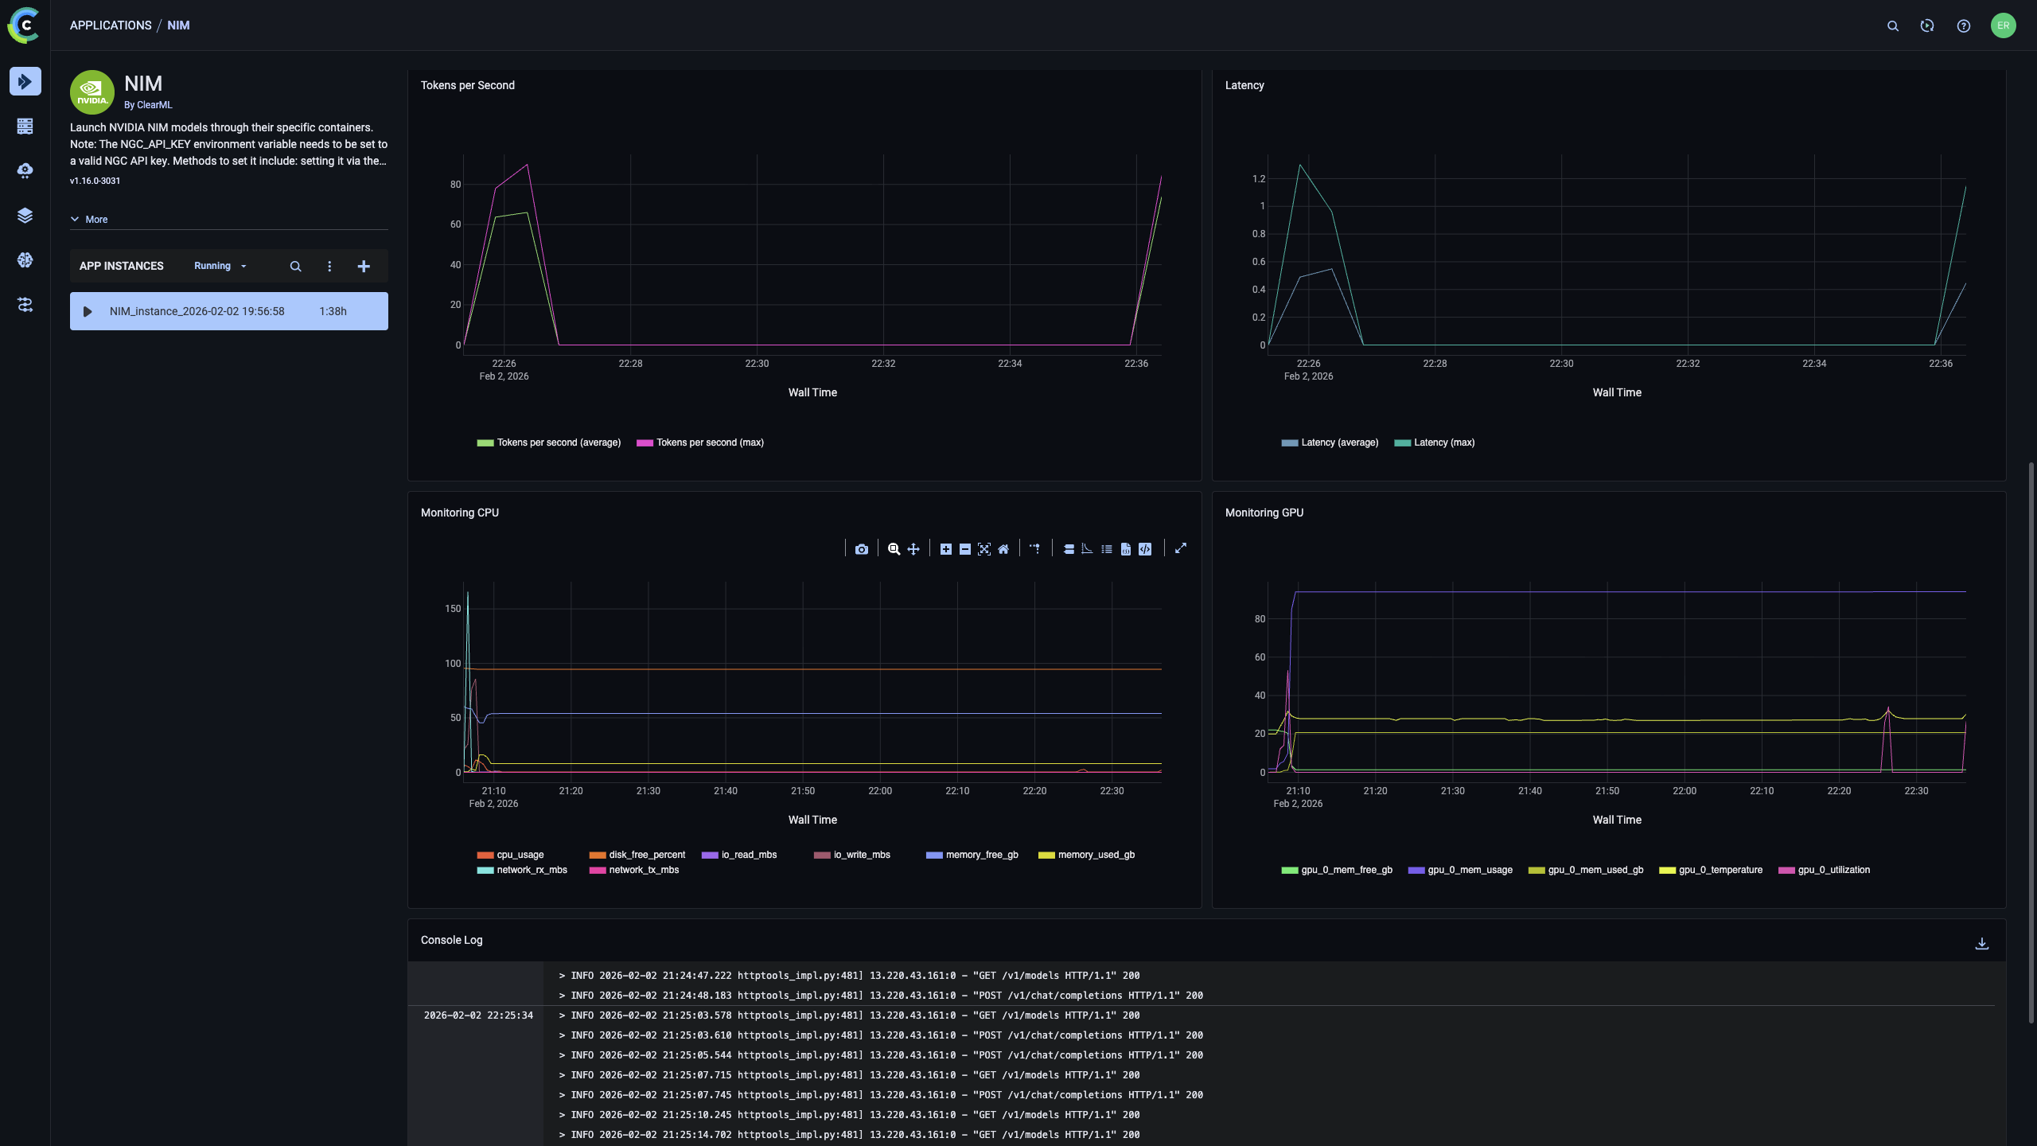The width and height of the screenshot is (2037, 1146).
Task: Toggle Latency (max) series visibility
Action: tap(1443, 442)
